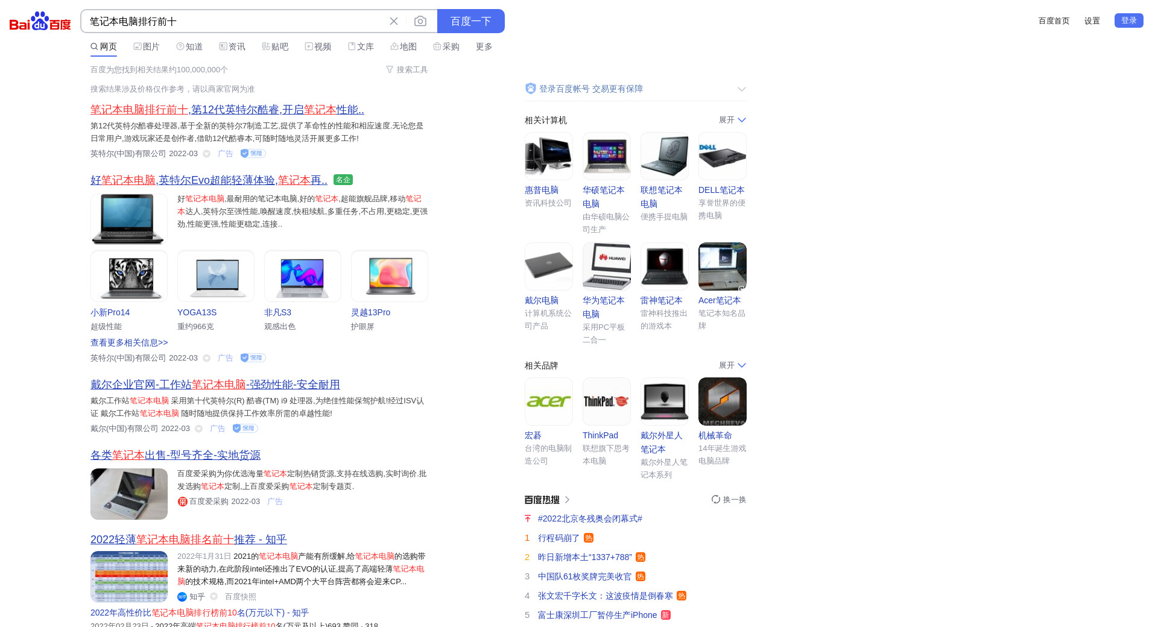The height and width of the screenshot is (627, 1158).
Task: Switch to the 图片 tab
Action: [147, 46]
